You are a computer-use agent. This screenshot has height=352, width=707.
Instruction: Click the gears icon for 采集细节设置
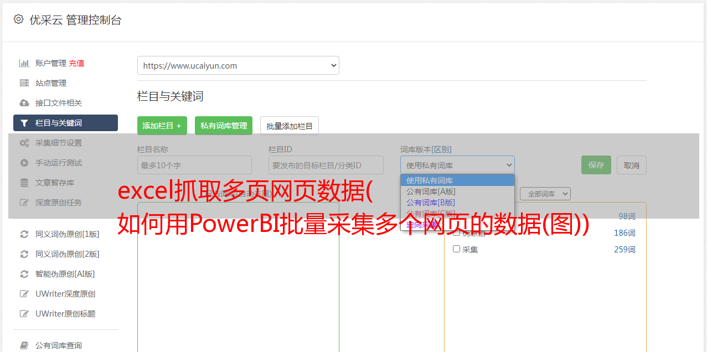(24, 143)
